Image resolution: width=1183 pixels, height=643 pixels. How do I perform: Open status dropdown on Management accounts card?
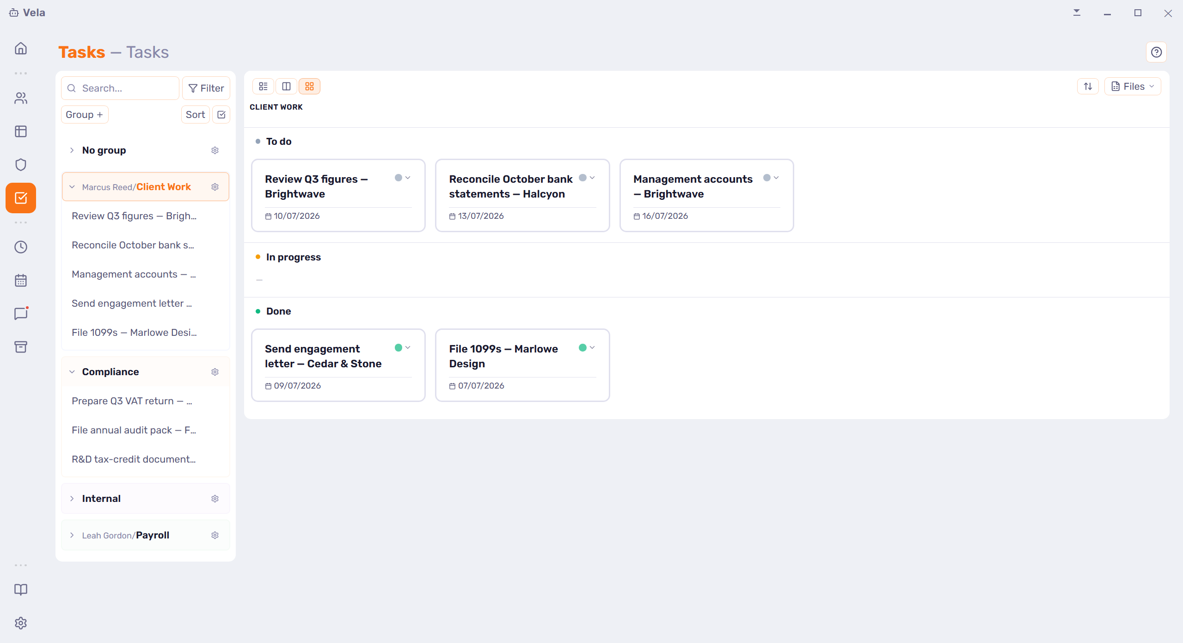tap(771, 178)
